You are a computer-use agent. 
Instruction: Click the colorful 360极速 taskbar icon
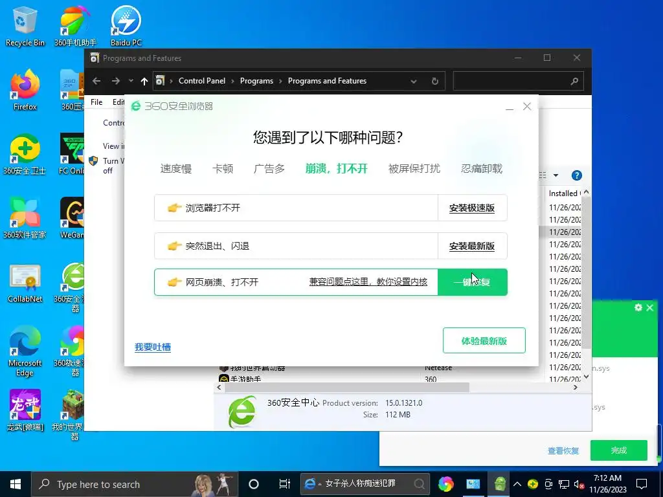coord(445,484)
